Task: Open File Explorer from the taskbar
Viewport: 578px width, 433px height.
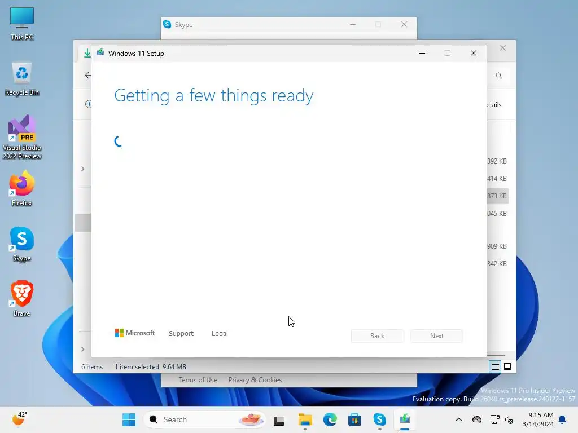Action: pos(305,419)
